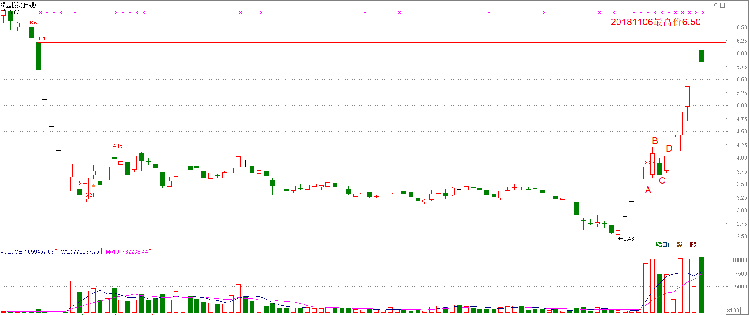Click annotation letter C on the chart
This screenshot has width=749, height=315.
pos(662,181)
